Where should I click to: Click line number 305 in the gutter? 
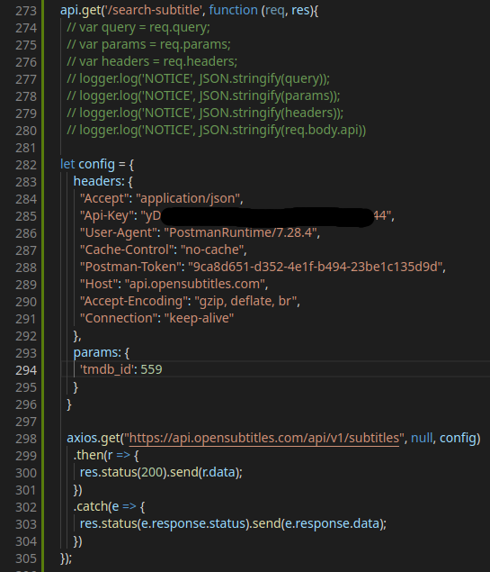pyautogui.click(x=26, y=558)
